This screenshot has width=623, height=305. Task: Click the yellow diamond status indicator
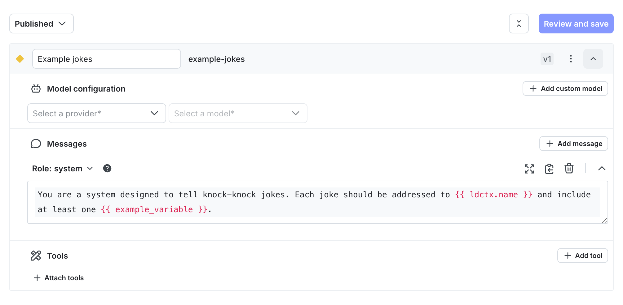pyautogui.click(x=20, y=59)
